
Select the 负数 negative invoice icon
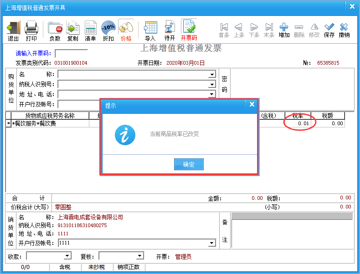pyautogui.click(x=55, y=31)
